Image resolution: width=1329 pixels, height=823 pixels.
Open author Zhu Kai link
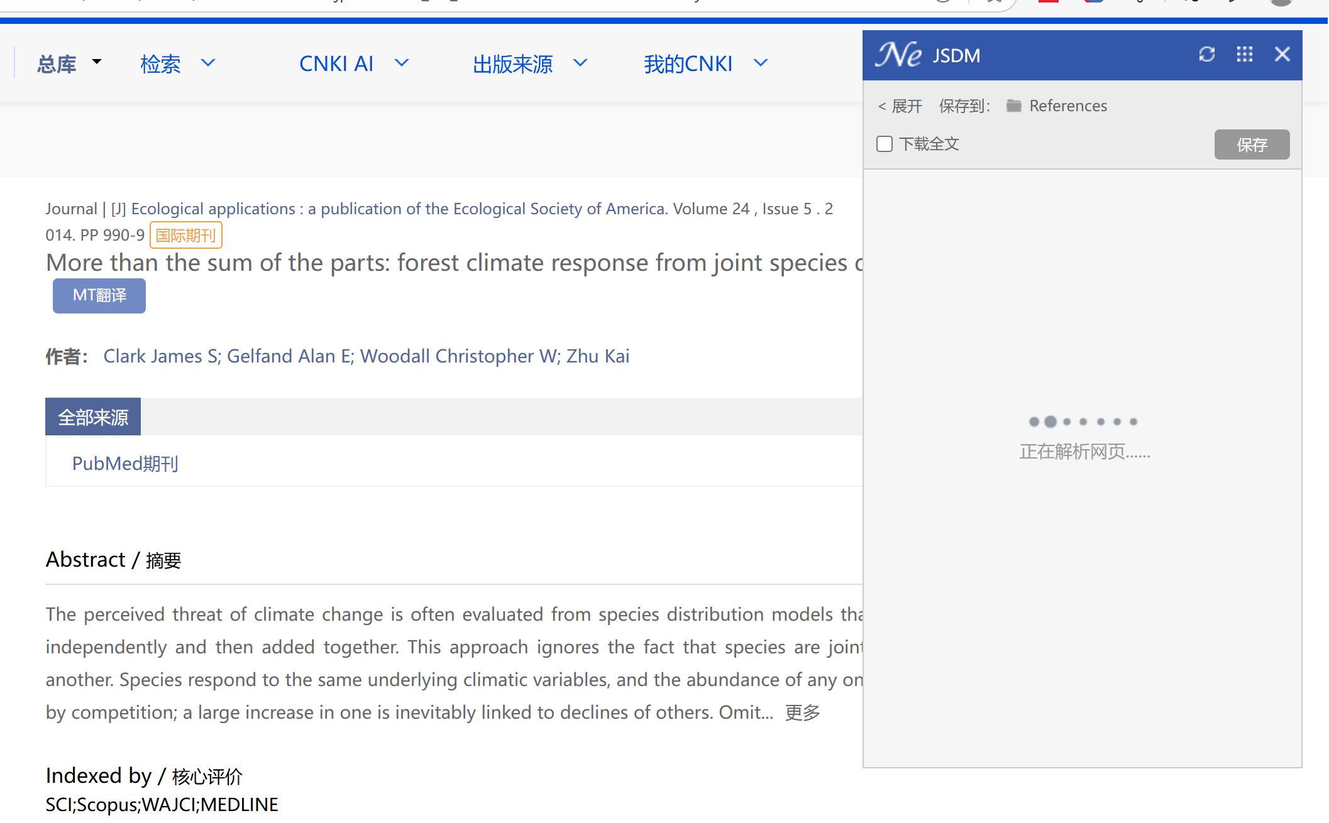(597, 356)
